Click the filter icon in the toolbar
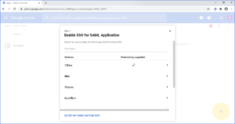The height and width of the screenshot is (124, 235). click(x=219, y=26)
